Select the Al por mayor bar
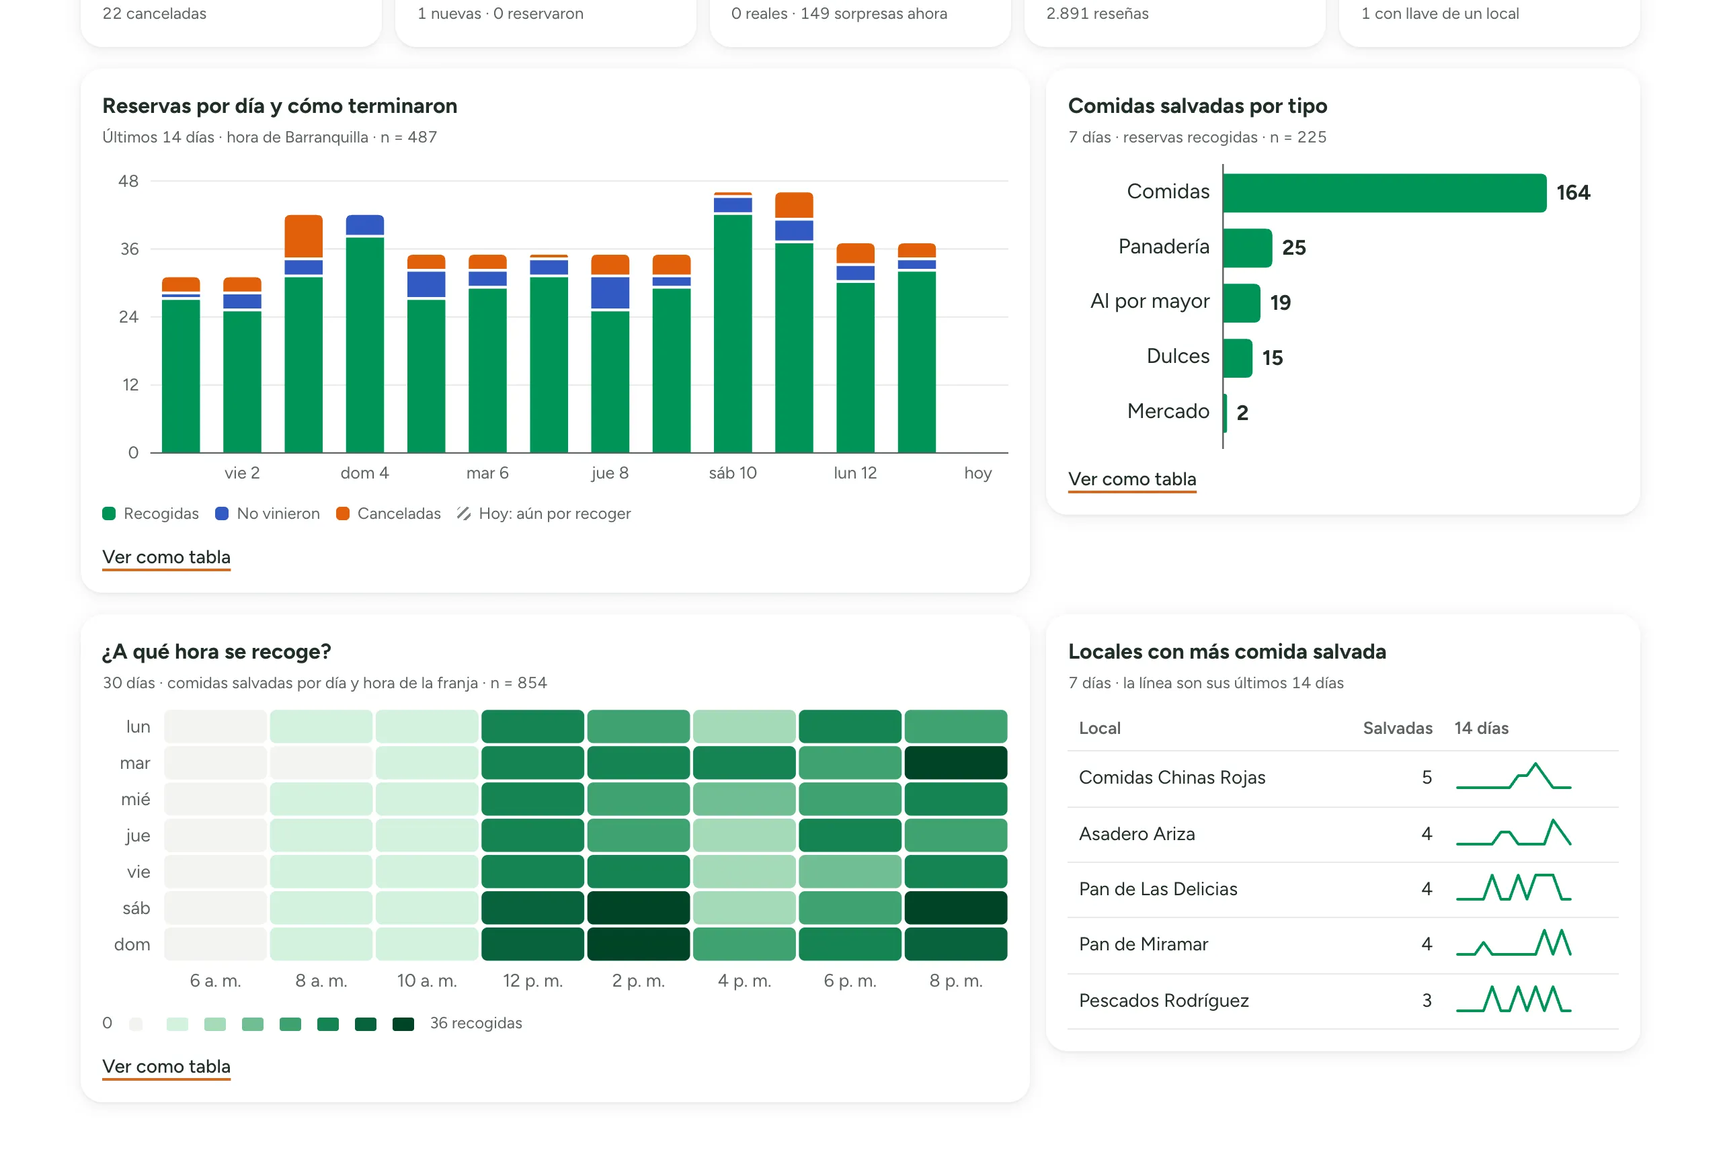 point(1242,303)
